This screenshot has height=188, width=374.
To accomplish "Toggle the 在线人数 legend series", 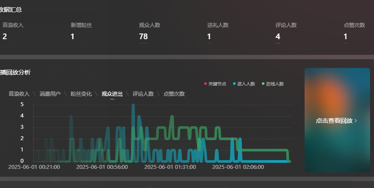I will pyautogui.click(x=273, y=84).
